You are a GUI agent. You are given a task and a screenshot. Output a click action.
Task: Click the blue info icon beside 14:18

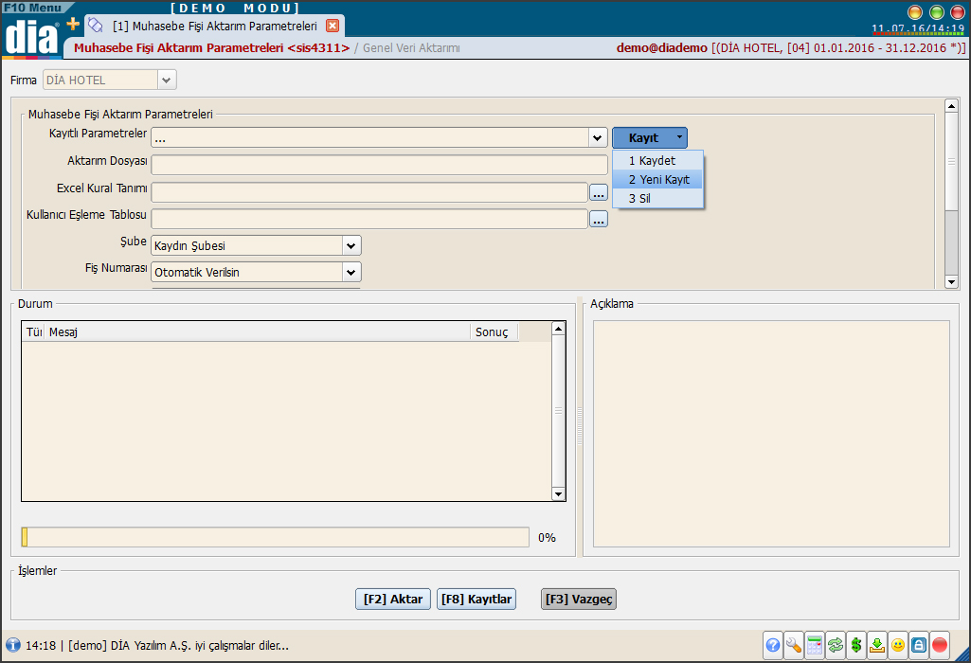(13, 645)
